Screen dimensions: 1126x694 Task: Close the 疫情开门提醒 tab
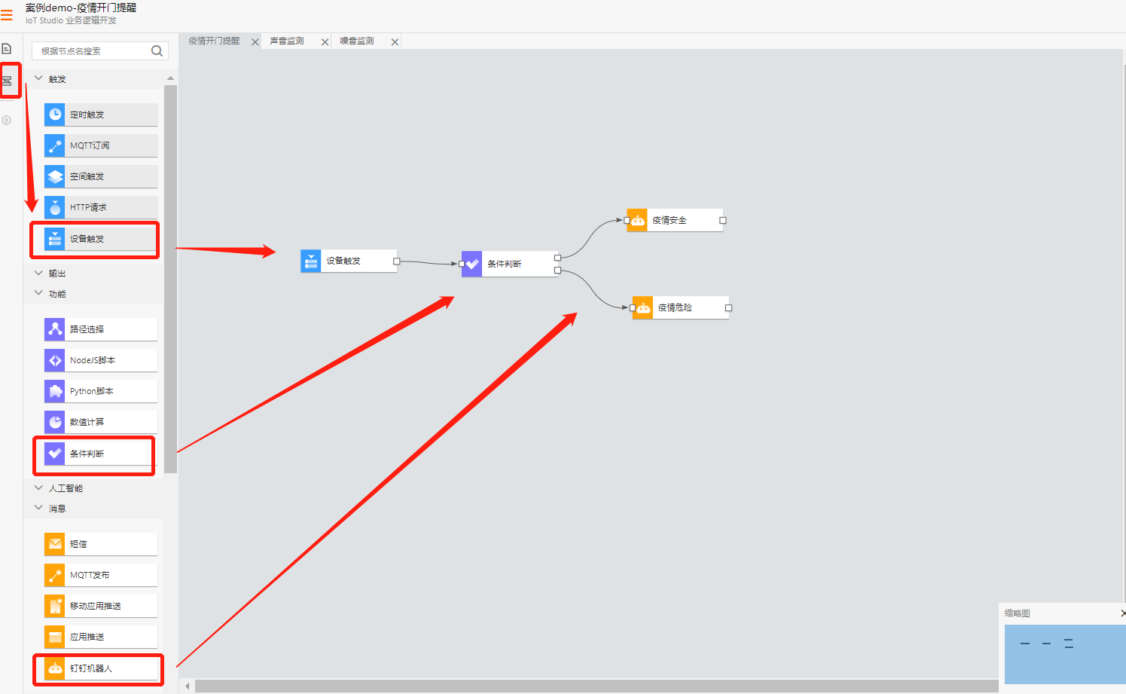[x=255, y=42]
